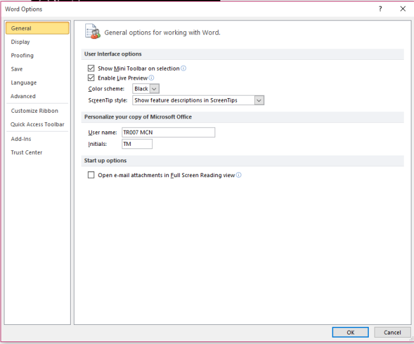The width and height of the screenshot is (414, 344).
Task: Click the 'User Interface options' heading
Action: (x=113, y=54)
